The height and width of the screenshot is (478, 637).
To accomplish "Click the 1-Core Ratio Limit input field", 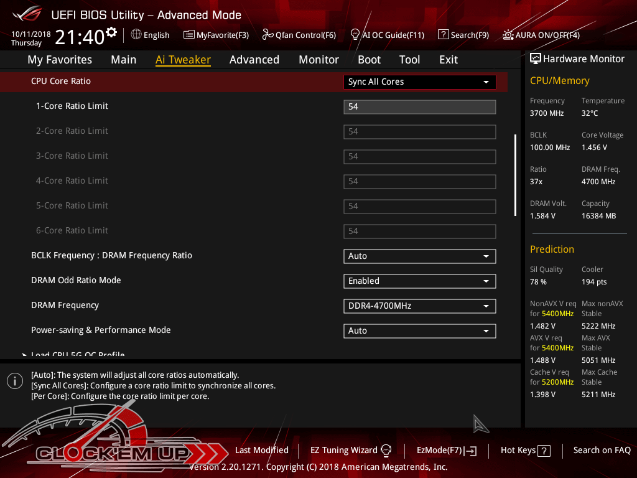I will click(419, 106).
